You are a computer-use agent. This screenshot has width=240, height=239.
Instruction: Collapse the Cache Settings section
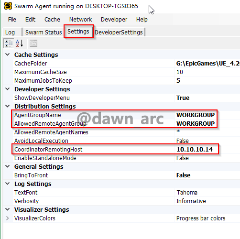click(x=7, y=54)
